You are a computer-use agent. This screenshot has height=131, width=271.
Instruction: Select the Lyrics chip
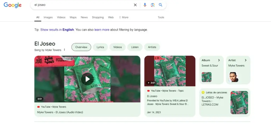point(100,47)
